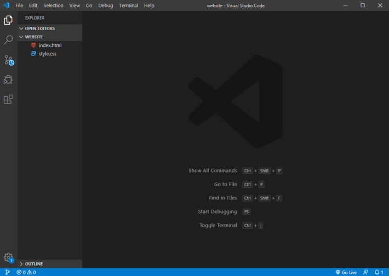Open the File menu
Screen dimensions: 389x276
pos(19,5)
